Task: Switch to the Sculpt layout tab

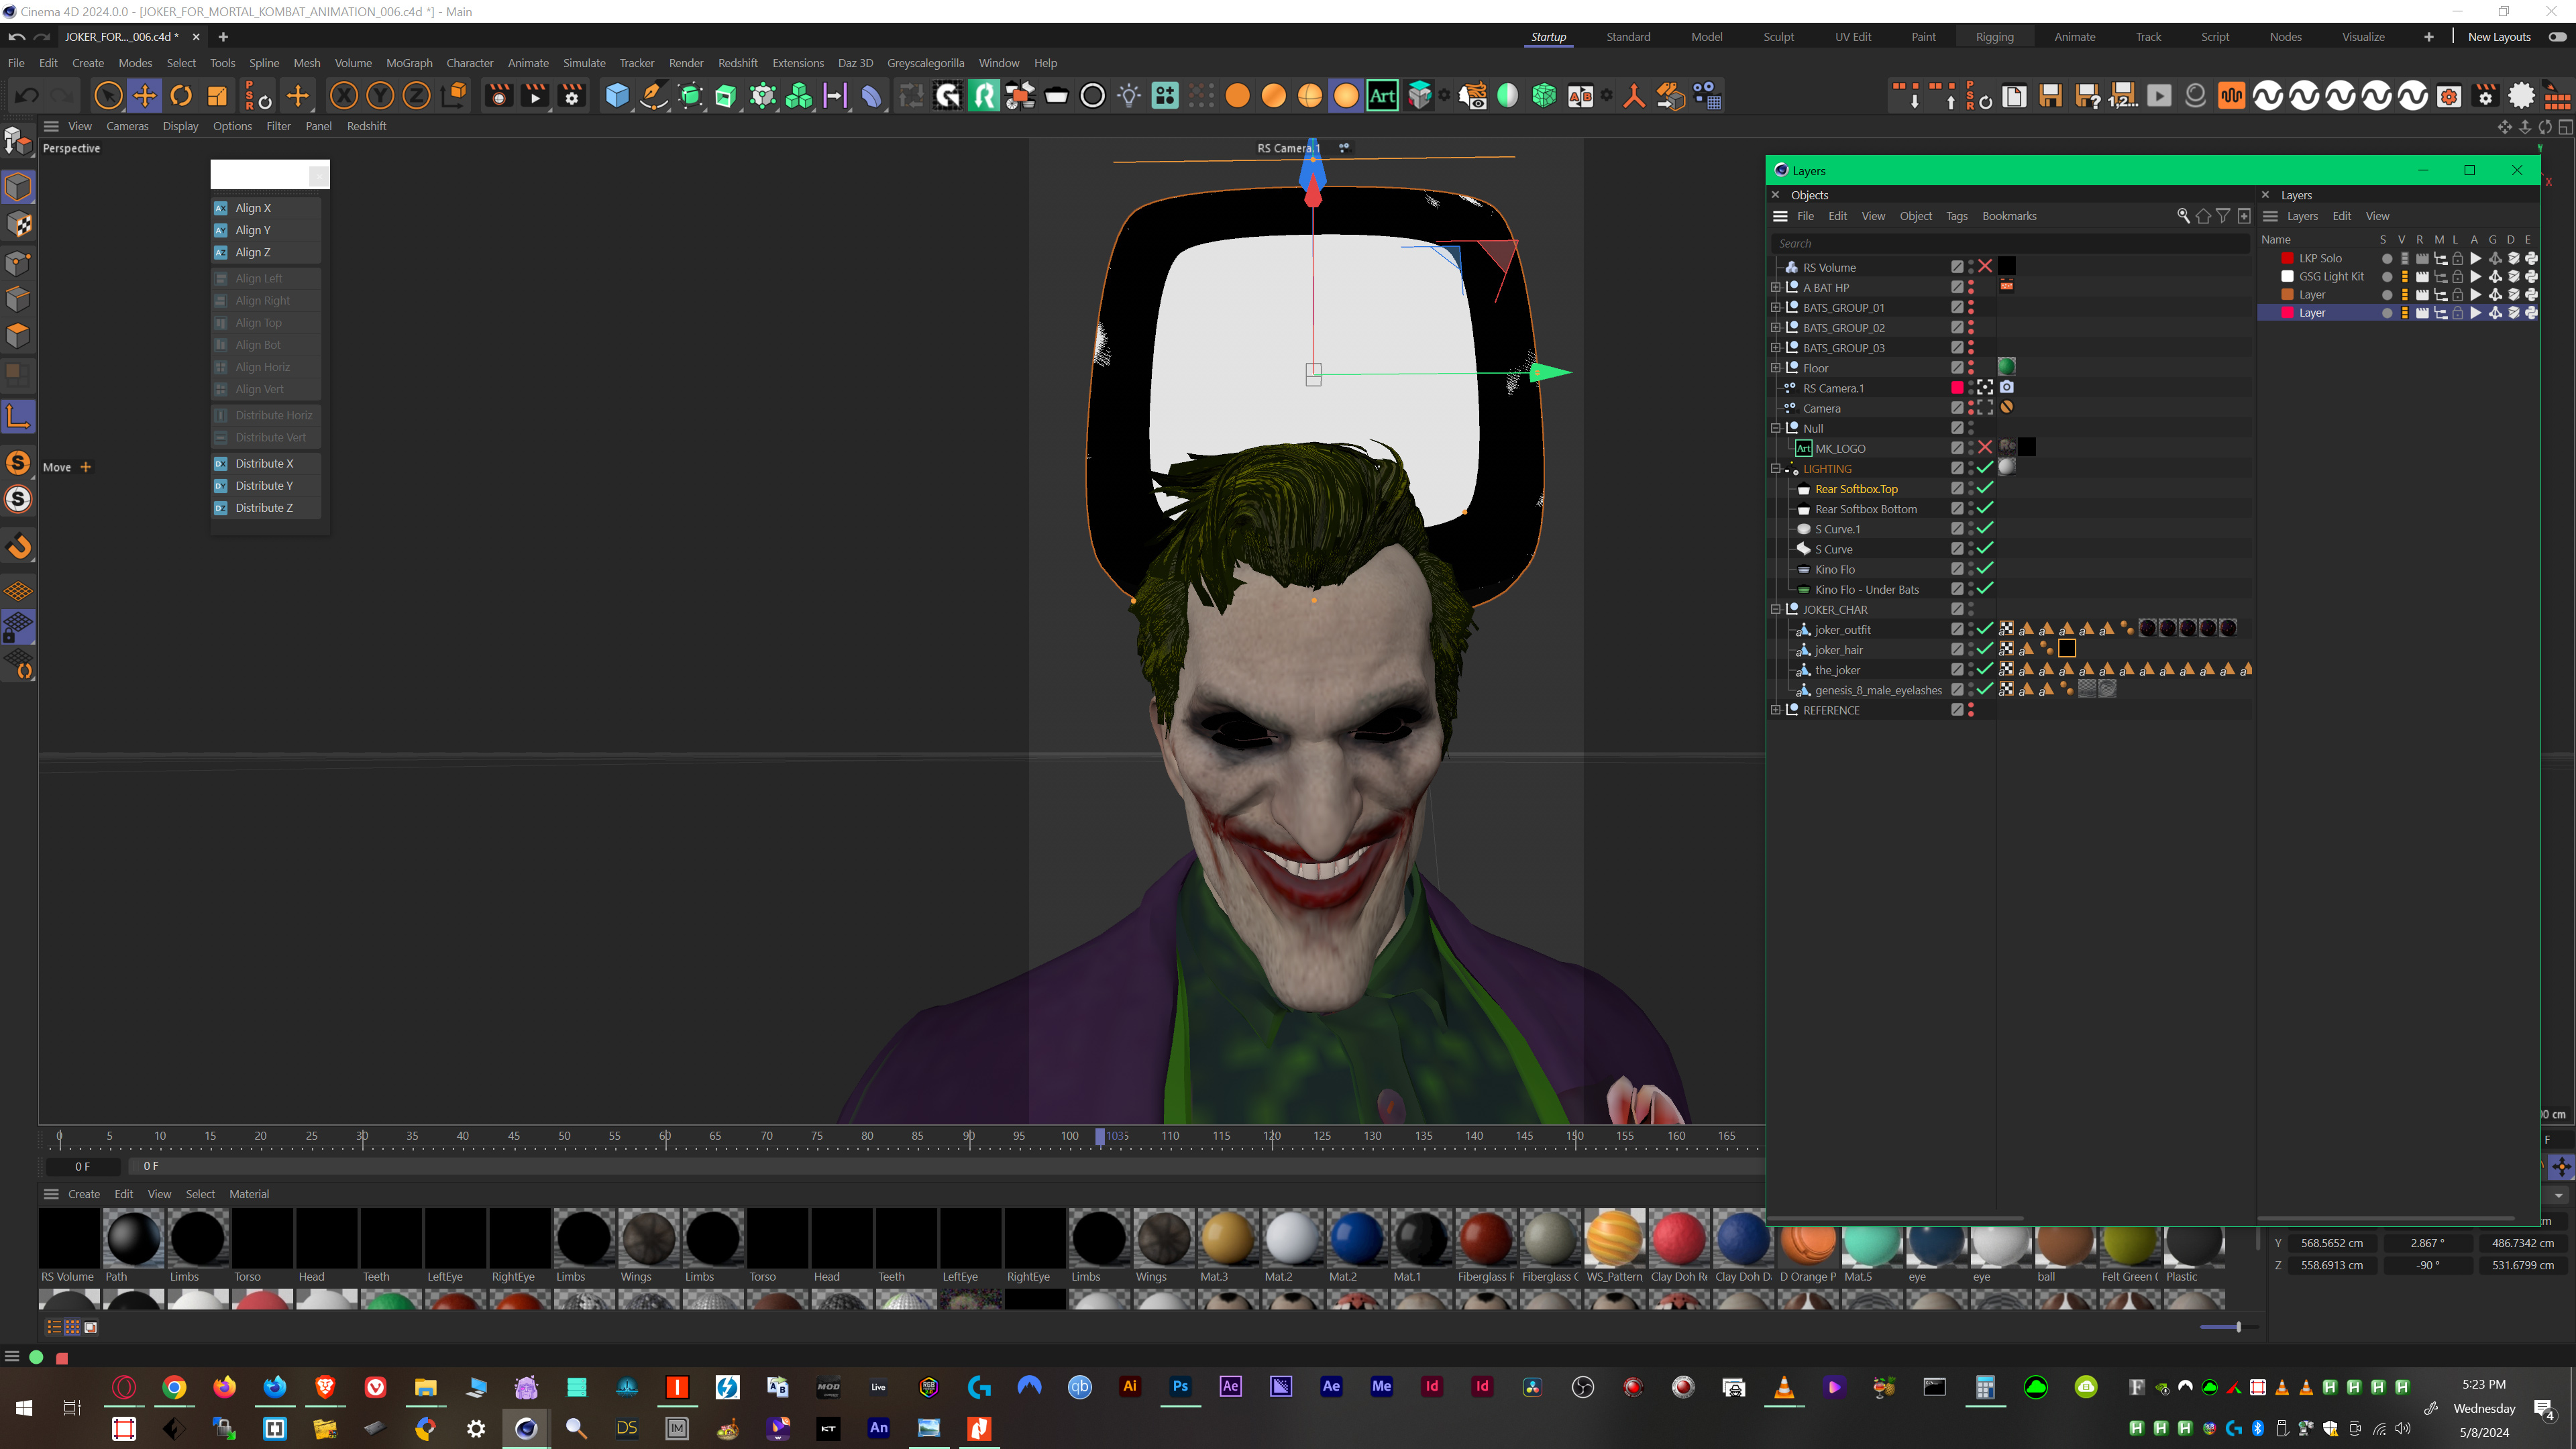Action: (x=1778, y=37)
